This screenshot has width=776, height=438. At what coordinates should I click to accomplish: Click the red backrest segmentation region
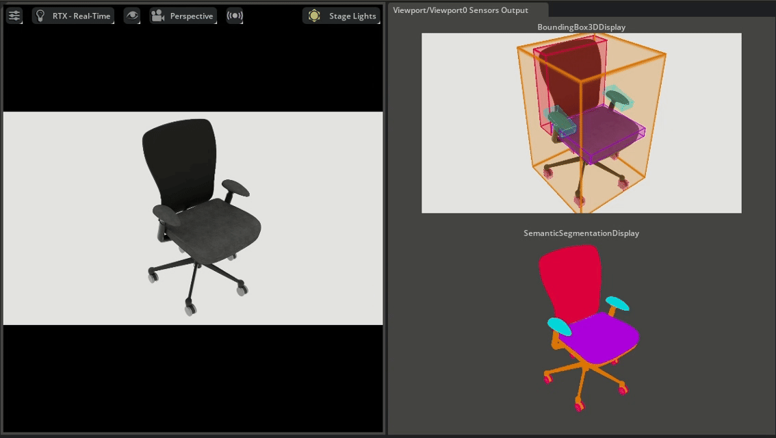570,277
